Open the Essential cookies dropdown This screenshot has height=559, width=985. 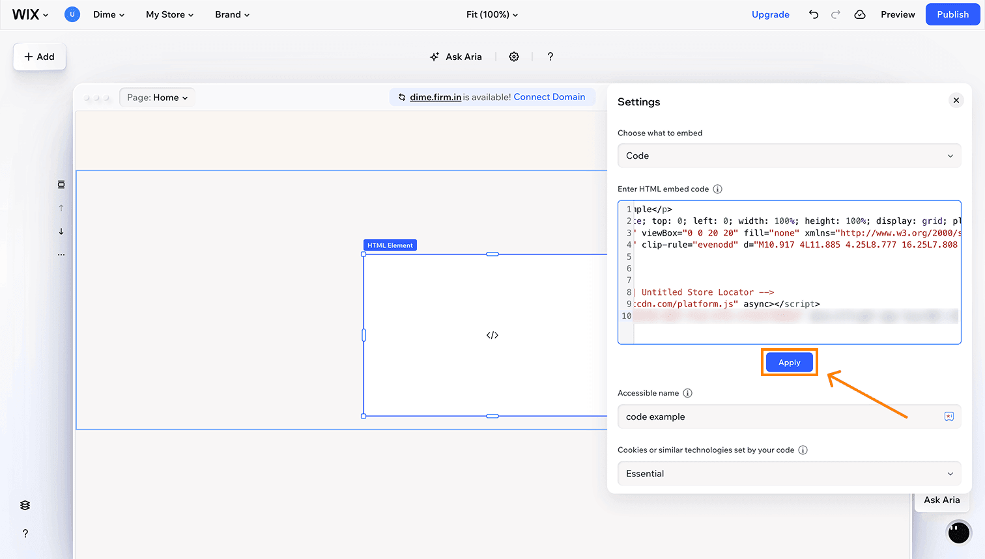pyautogui.click(x=789, y=474)
